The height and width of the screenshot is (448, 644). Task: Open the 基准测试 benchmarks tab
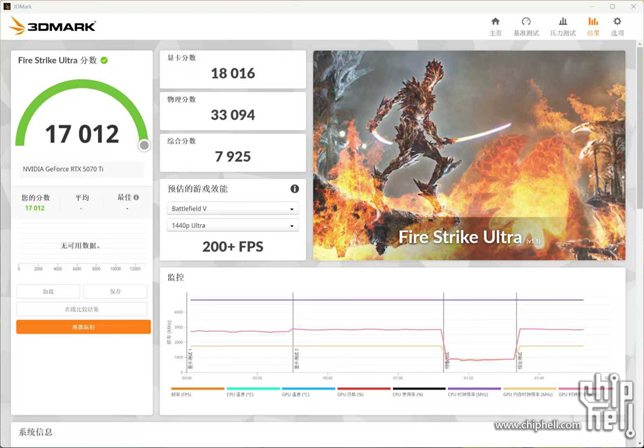526,27
